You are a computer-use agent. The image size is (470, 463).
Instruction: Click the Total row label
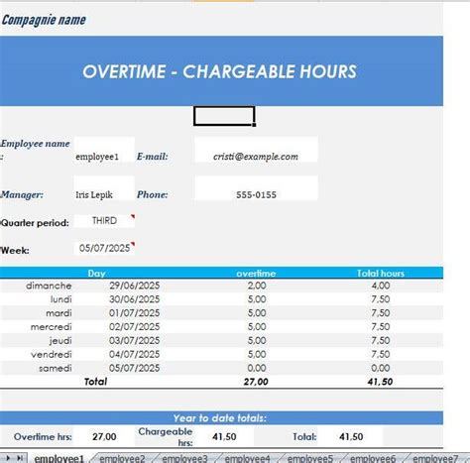tap(95, 382)
